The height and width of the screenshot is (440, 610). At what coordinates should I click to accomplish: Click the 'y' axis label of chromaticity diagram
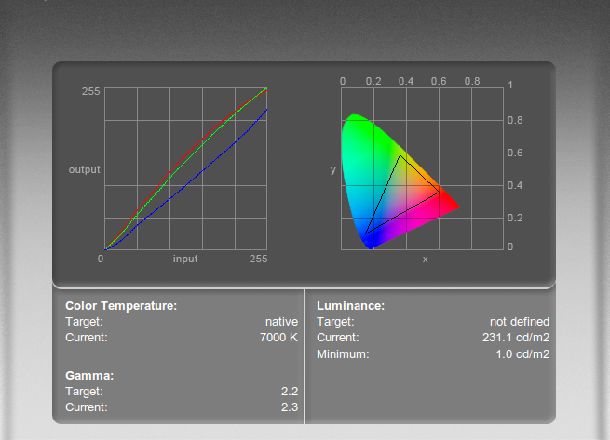pyautogui.click(x=333, y=170)
